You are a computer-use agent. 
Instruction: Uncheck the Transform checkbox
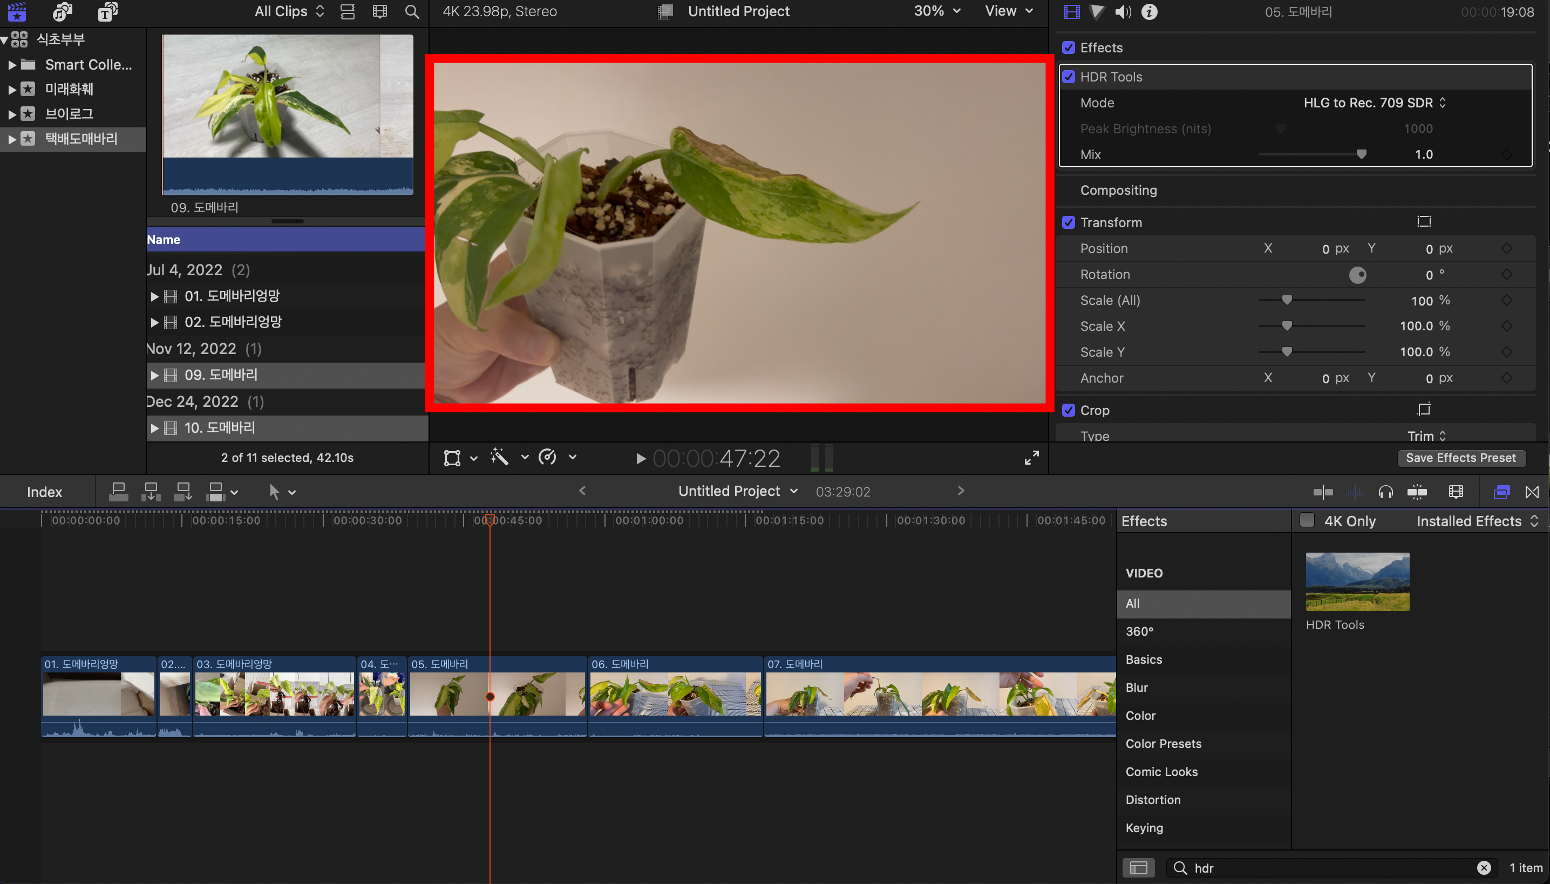point(1069,223)
